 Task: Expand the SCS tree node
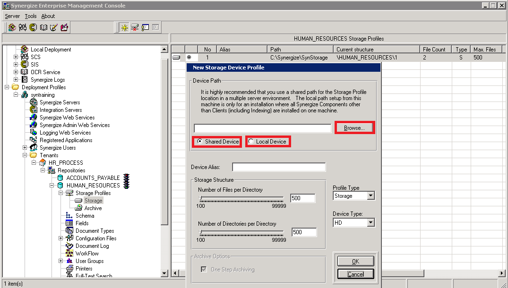pos(16,57)
